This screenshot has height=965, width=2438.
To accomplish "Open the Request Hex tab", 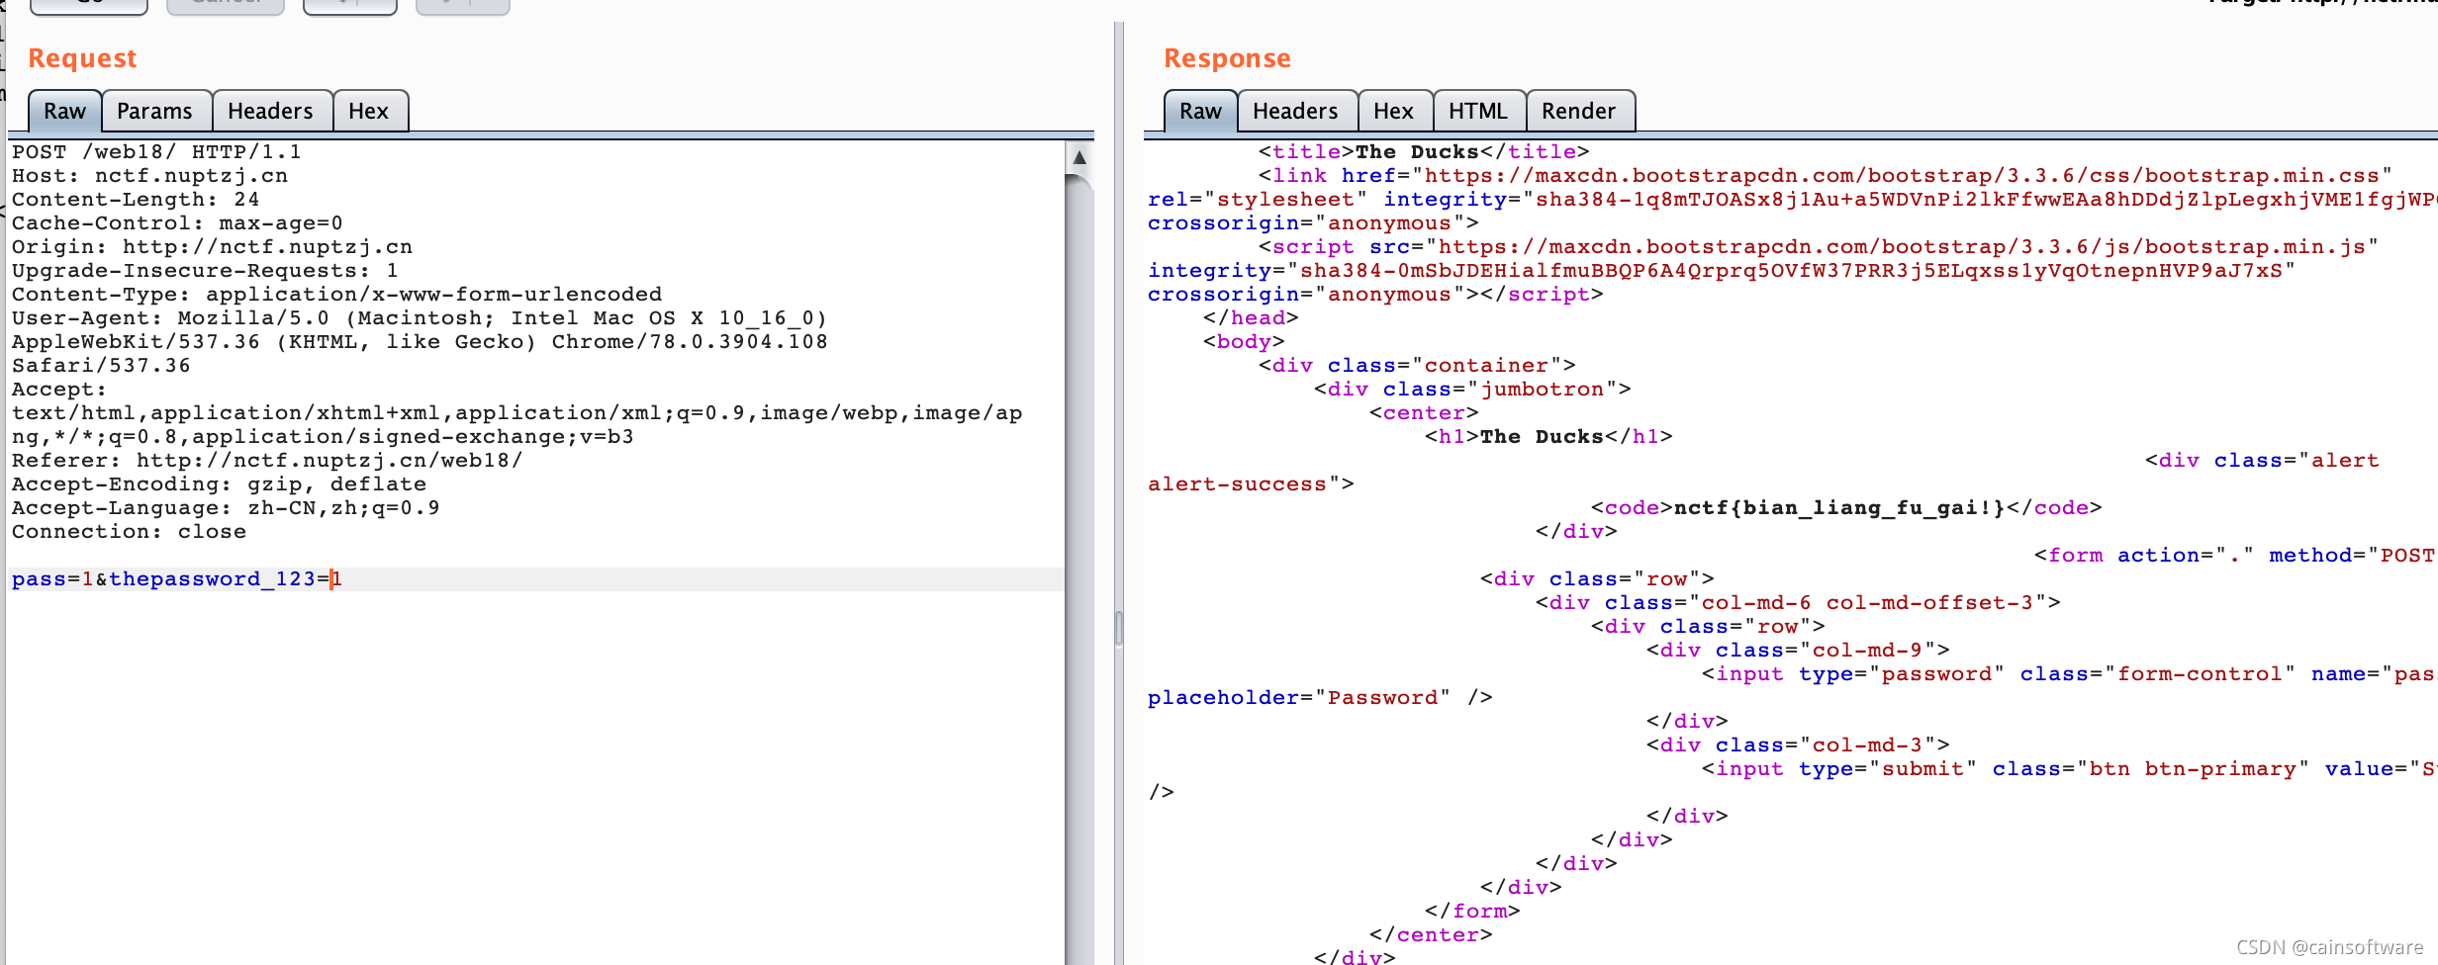I will (369, 111).
